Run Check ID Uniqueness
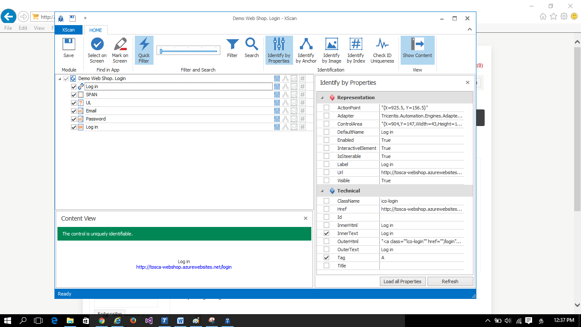This screenshot has height=327, width=581. coord(382,49)
